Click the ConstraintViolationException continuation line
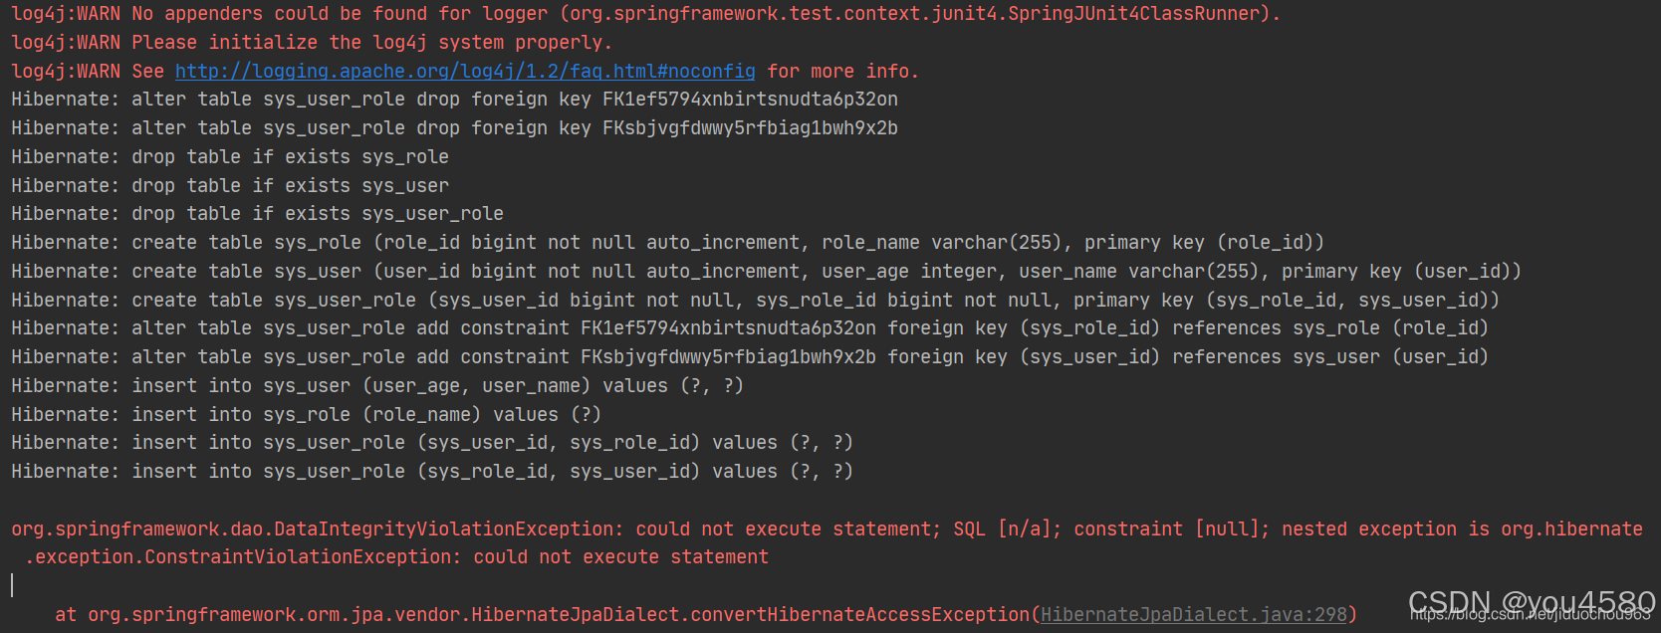 [x=396, y=557]
